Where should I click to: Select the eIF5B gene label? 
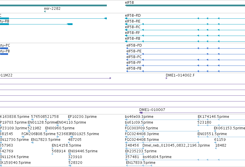coord(129,3)
